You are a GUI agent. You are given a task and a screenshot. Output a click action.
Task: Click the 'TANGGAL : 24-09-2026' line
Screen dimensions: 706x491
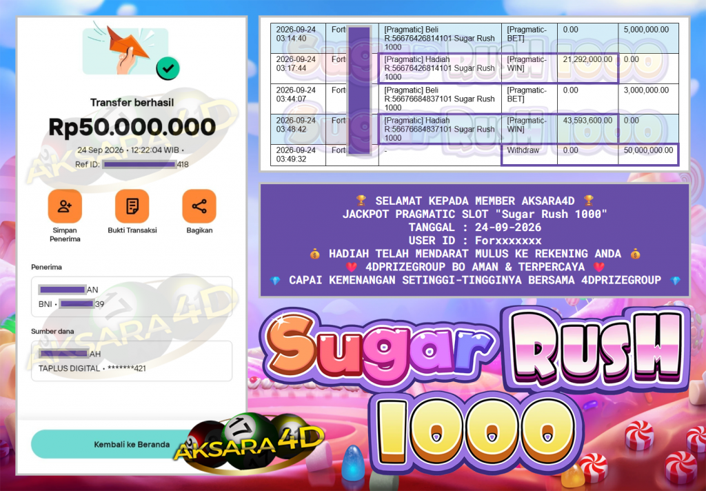[475, 228]
